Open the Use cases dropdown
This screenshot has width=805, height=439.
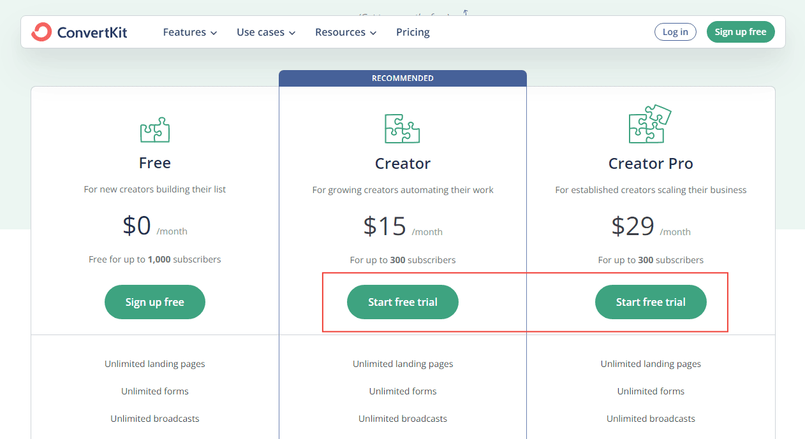click(265, 32)
